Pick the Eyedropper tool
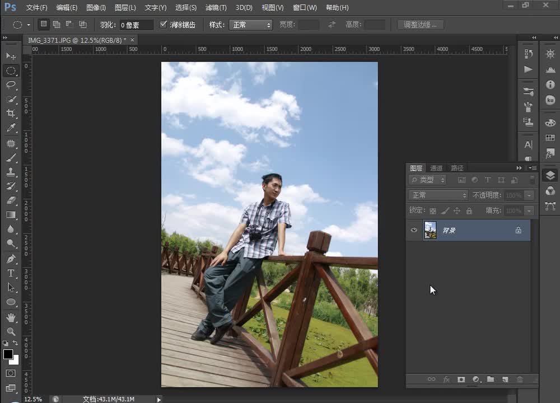The height and width of the screenshot is (403, 560). 11,128
